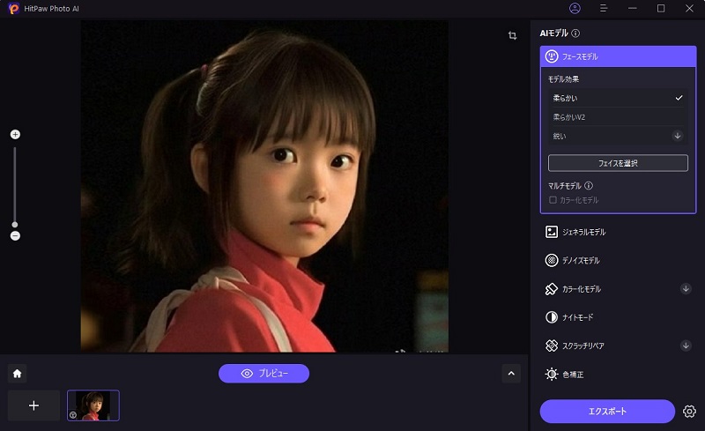Image resolution: width=705 pixels, height=431 pixels.
Task: Choose the 鋭い model effect
Action: [618, 136]
